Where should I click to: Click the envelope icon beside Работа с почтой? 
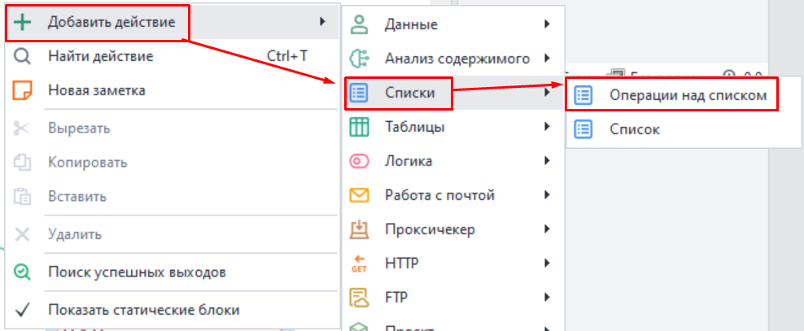[359, 195]
